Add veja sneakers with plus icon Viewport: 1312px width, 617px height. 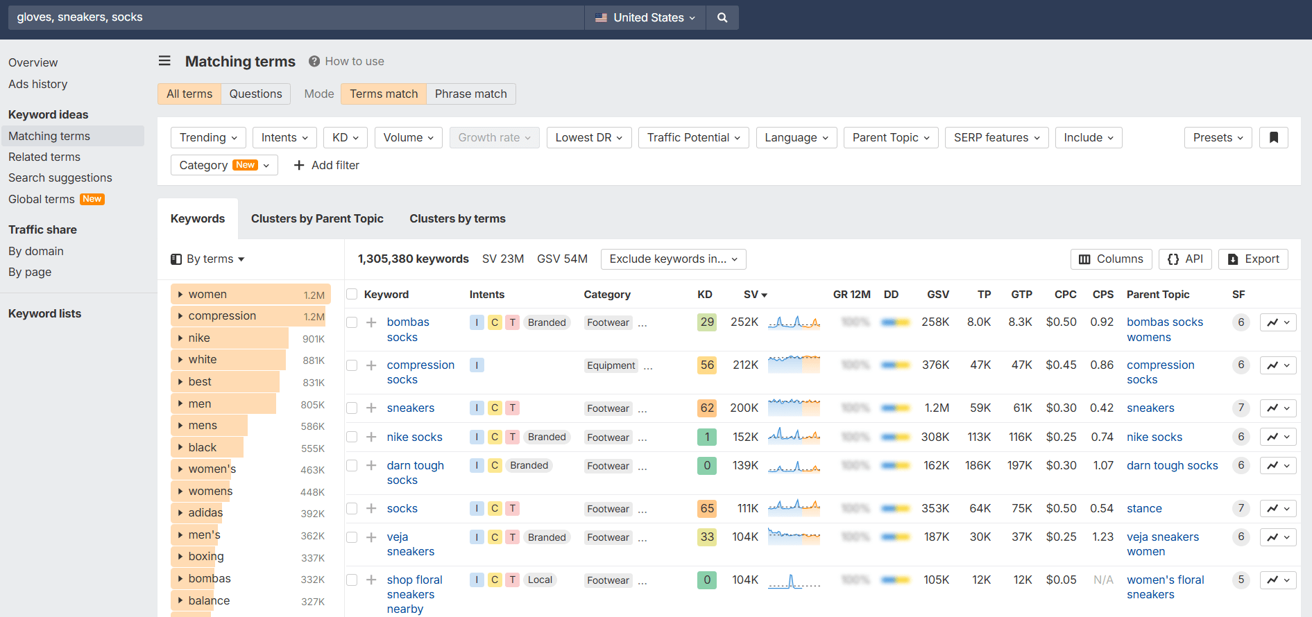tap(372, 537)
